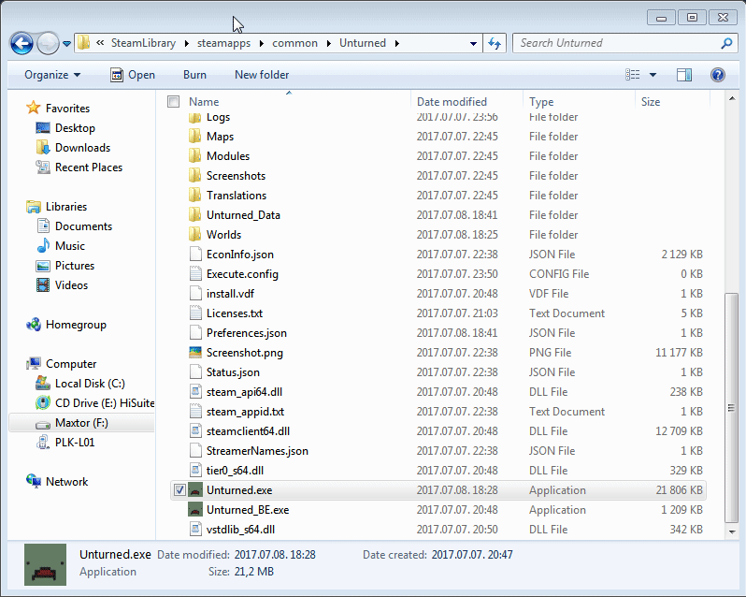Select Network in navigation pane
Image resolution: width=746 pixels, height=597 pixels.
click(66, 481)
